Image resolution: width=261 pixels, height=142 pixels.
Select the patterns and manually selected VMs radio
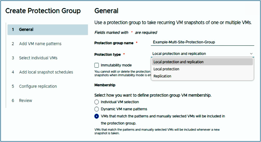(97, 116)
